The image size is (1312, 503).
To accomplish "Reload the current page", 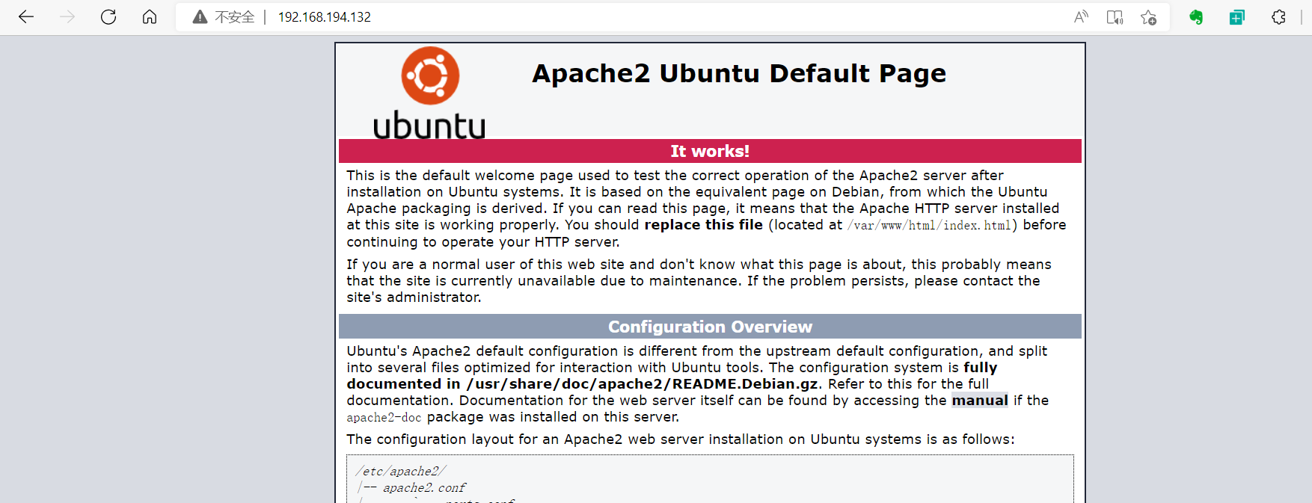I will 108,17.
